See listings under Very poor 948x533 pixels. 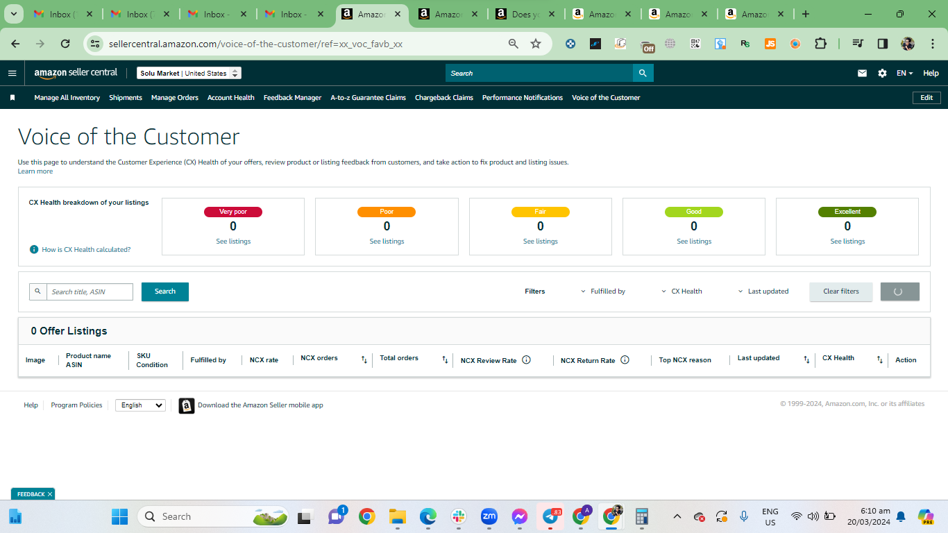tap(233, 242)
